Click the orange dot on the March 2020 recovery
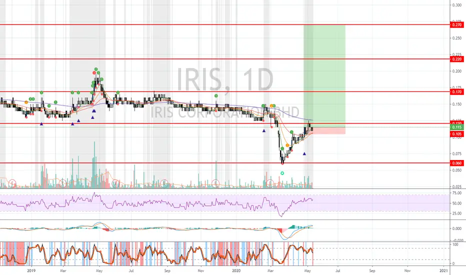This screenshot has height=275, width=466. click(x=287, y=145)
